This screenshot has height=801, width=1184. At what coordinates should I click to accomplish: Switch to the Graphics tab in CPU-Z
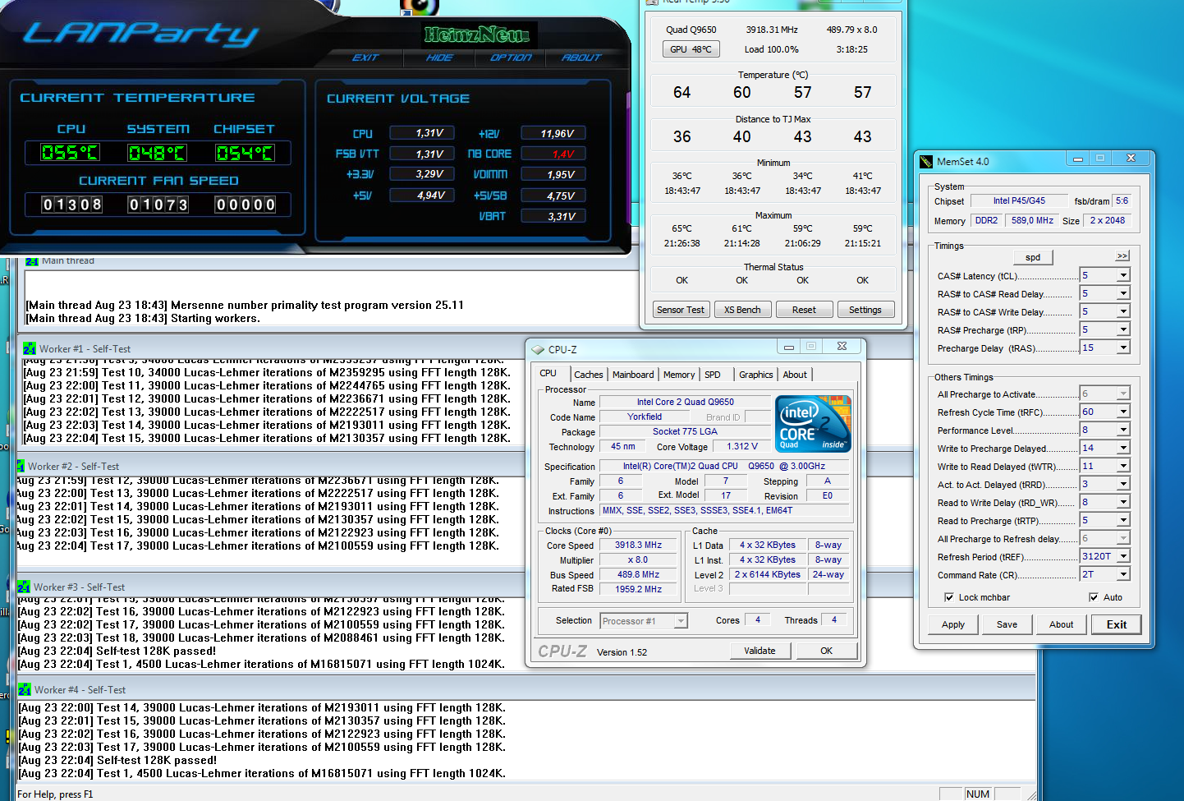755,375
